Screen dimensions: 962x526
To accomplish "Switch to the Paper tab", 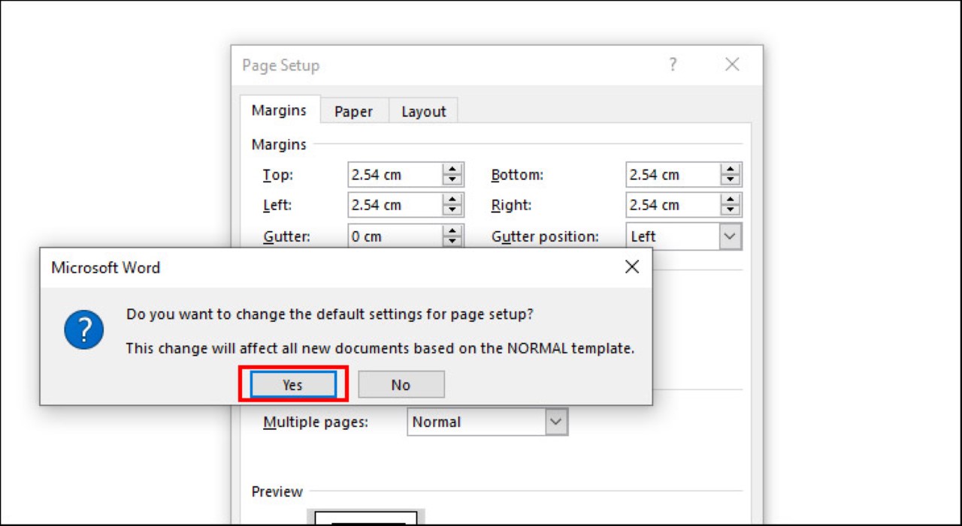I will click(353, 111).
